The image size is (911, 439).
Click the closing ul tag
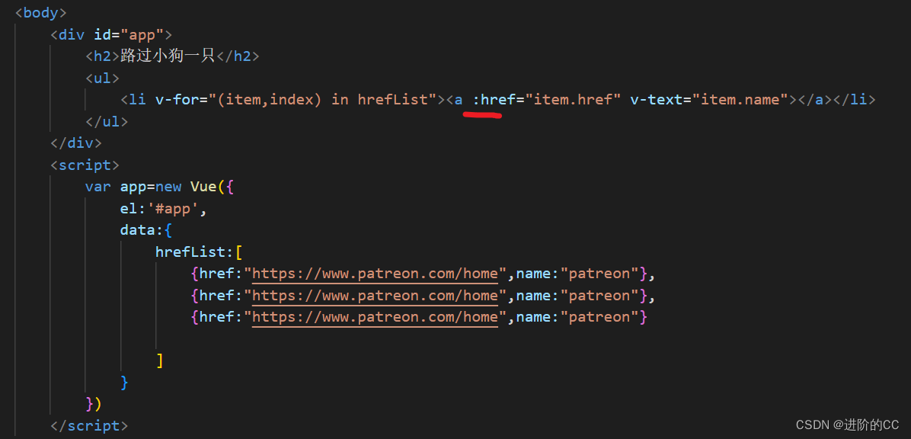[106, 121]
